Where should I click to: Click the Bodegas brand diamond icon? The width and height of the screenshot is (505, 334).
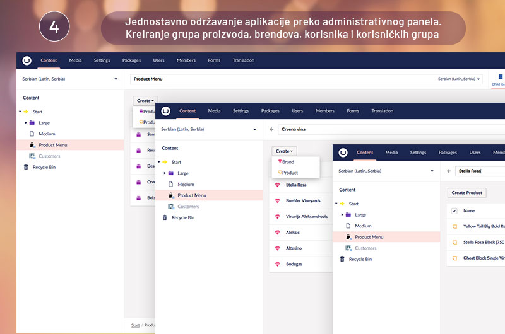277,264
